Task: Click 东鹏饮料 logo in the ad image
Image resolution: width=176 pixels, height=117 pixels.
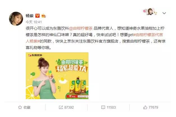Action: coord(35,55)
